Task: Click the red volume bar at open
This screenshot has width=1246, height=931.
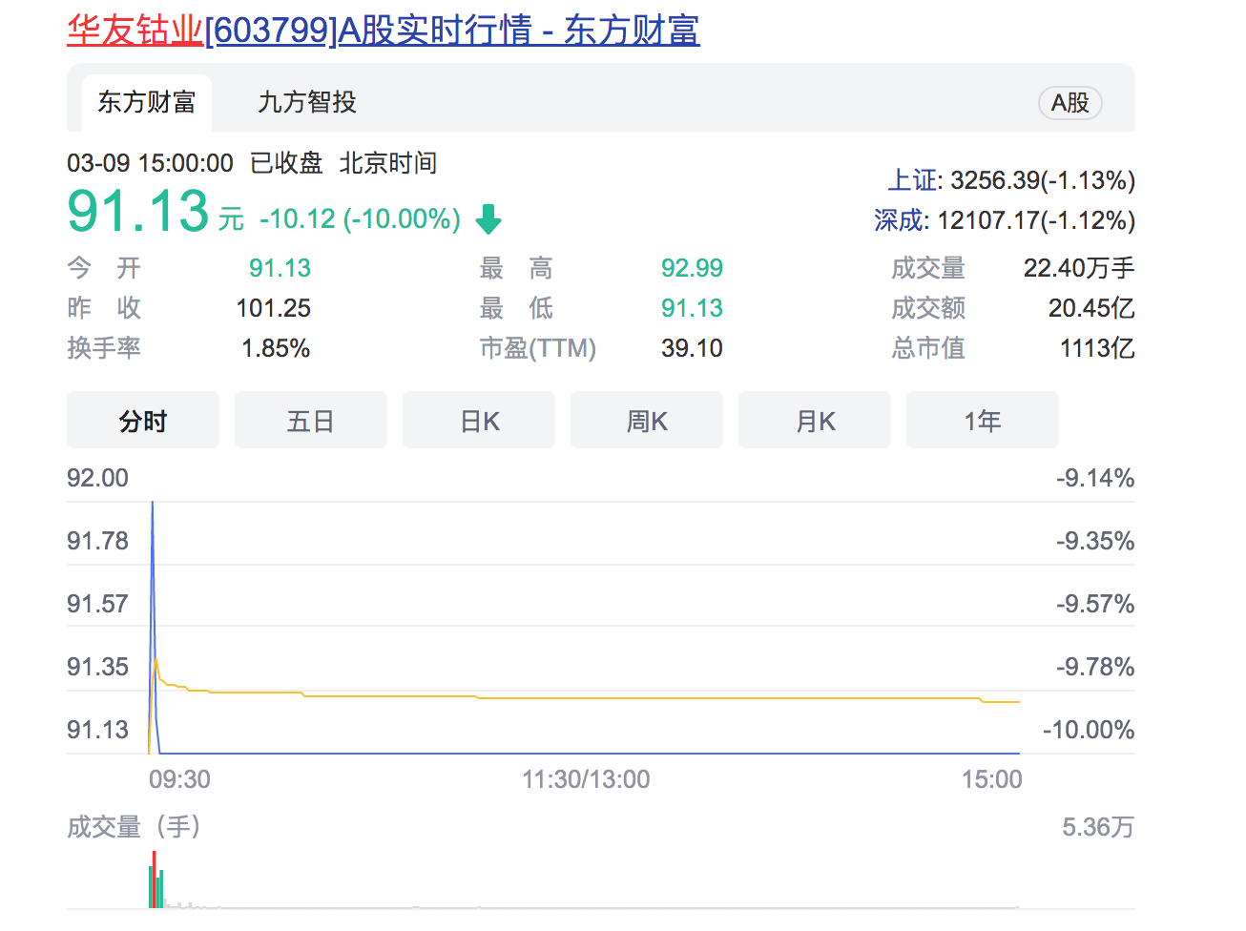Action: [x=154, y=879]
